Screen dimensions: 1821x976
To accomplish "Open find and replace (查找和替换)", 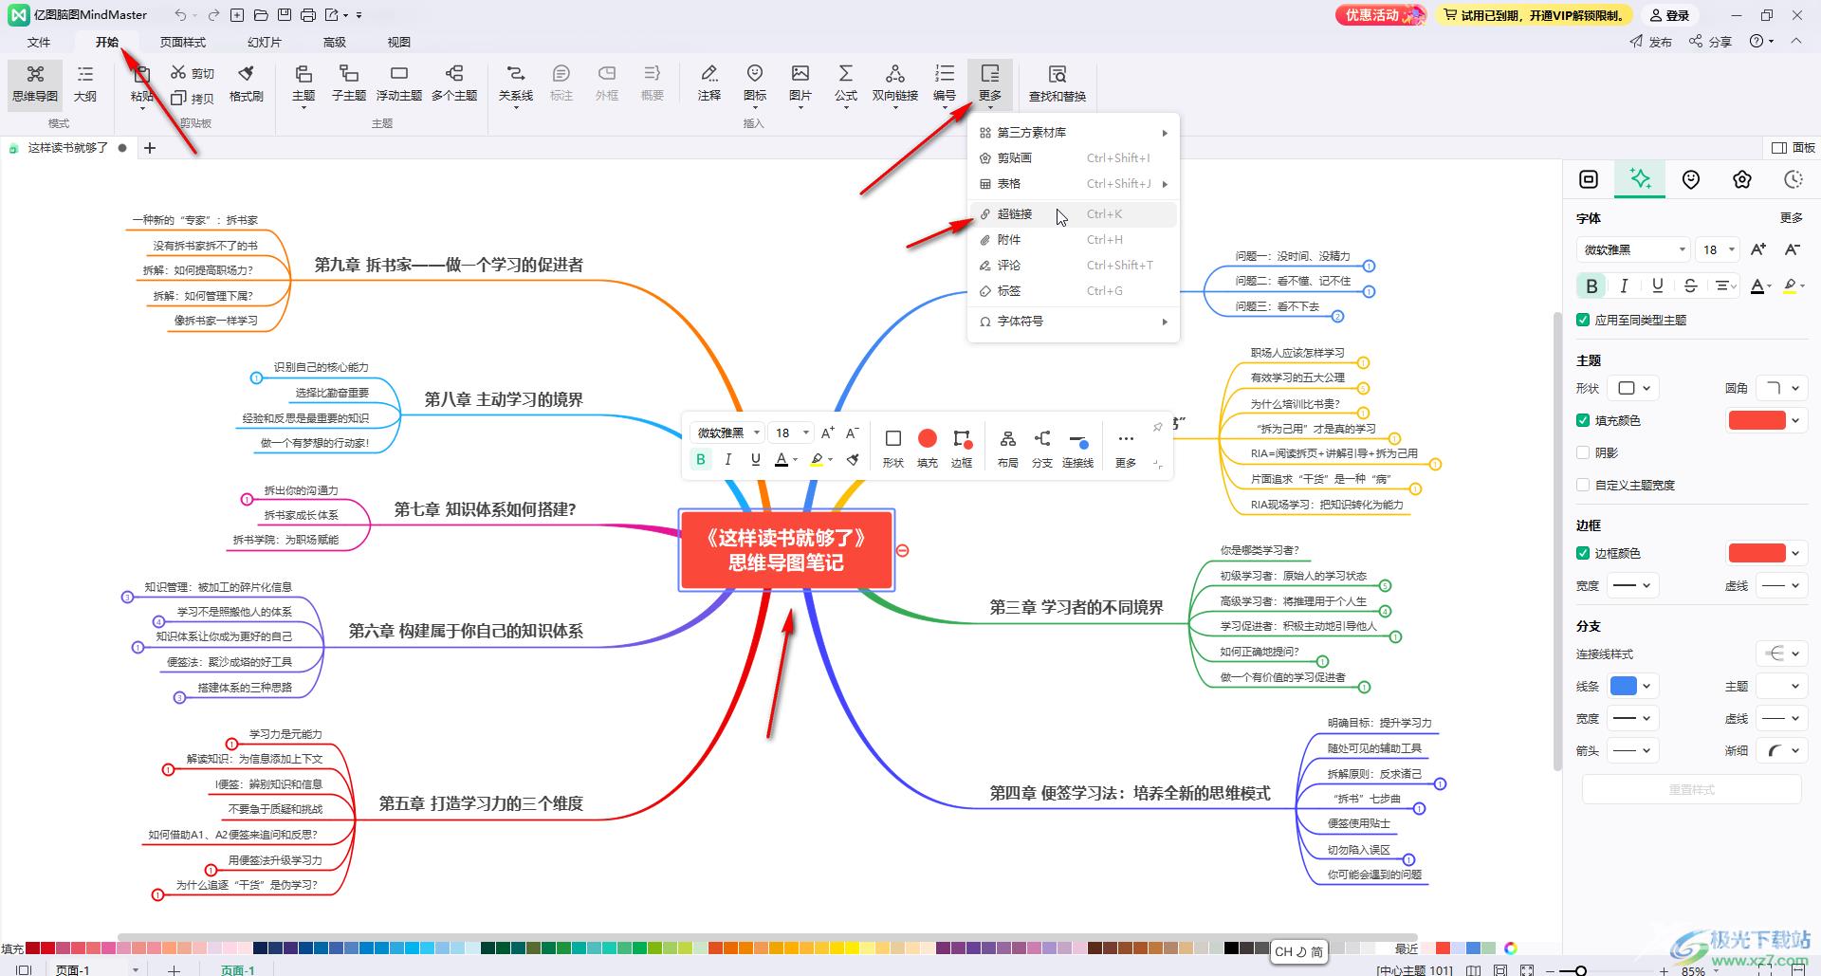I will click(1058, 83).
